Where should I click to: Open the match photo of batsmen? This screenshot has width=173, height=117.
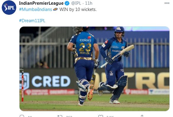coord(94,69)
